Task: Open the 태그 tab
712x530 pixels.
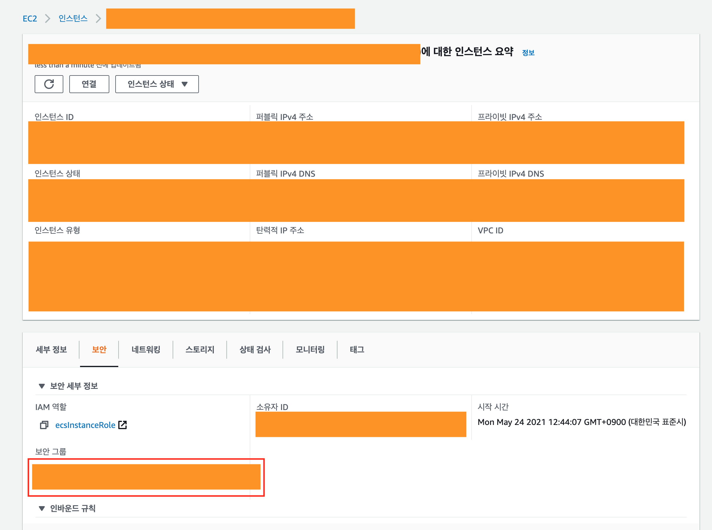Action: 357,349
